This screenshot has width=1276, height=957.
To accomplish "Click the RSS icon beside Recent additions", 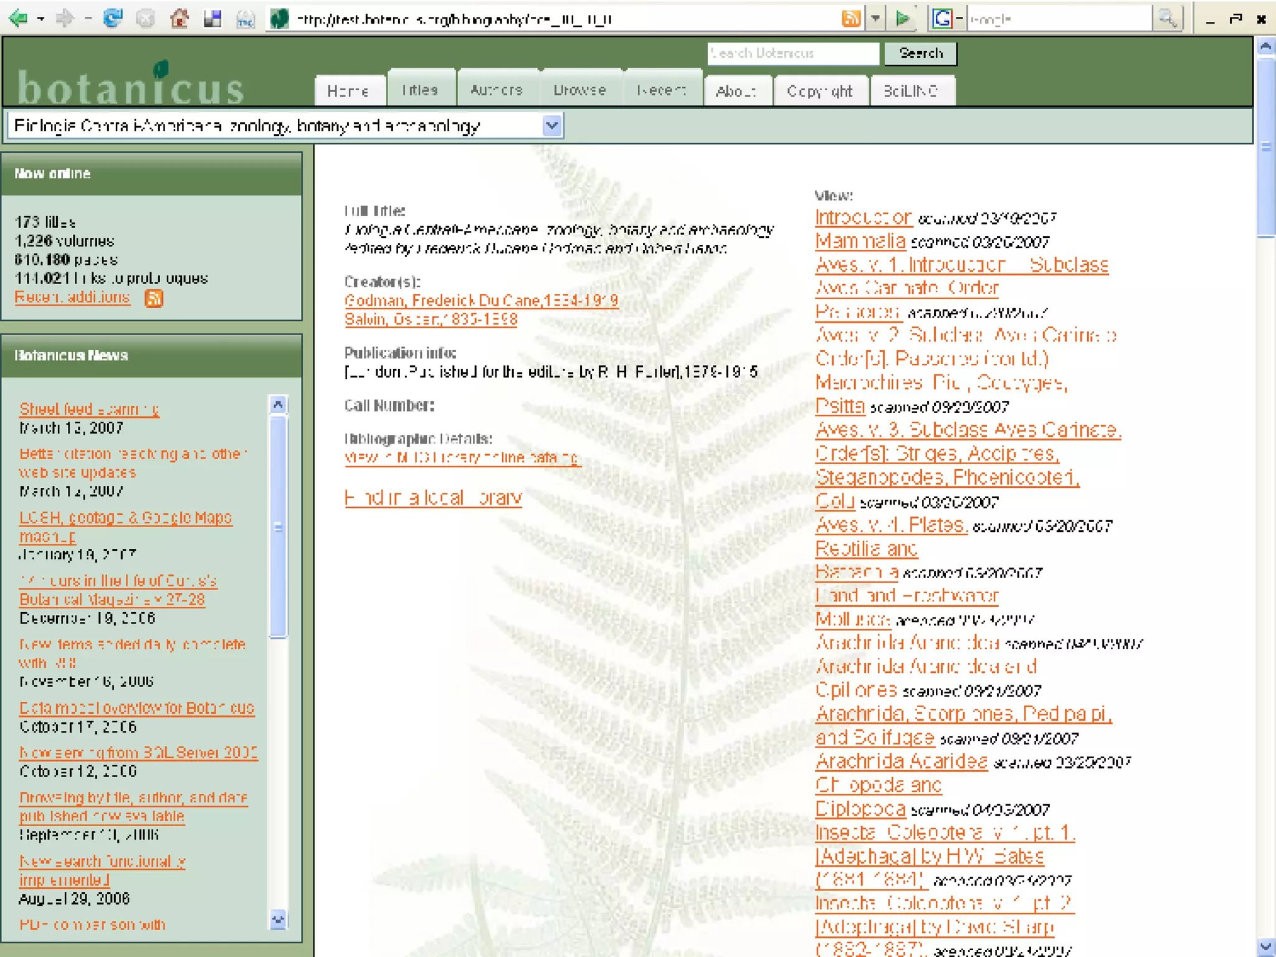I will coord(154,298).
